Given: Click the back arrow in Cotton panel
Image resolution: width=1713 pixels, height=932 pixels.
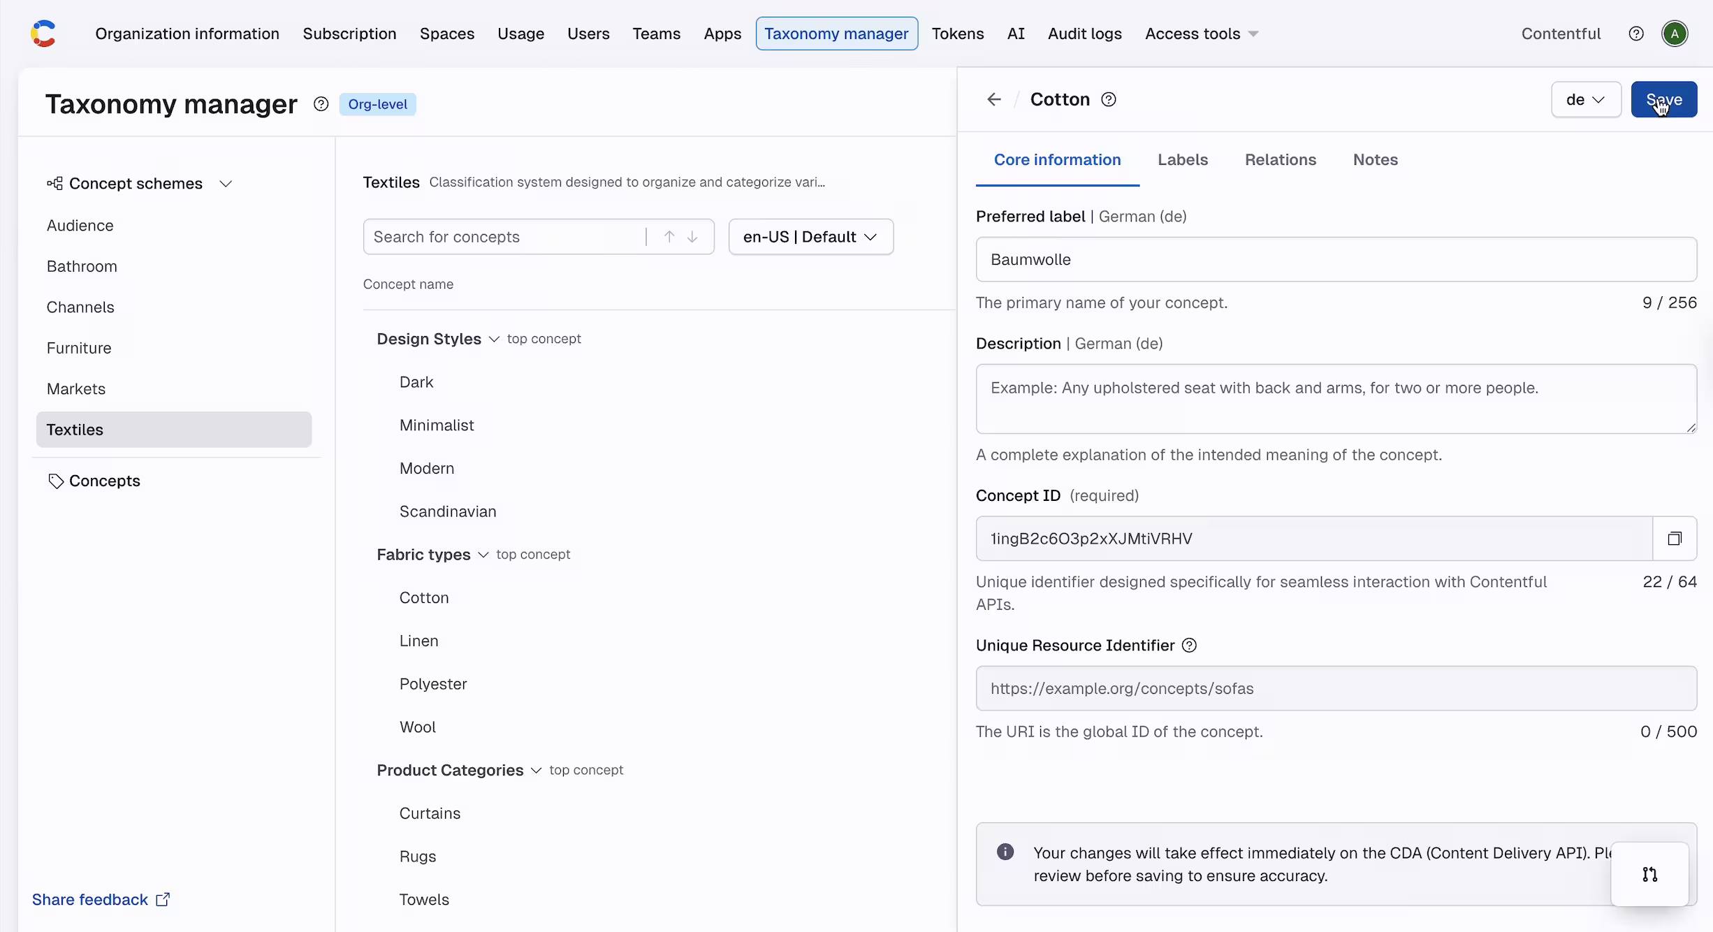Looking at the screenshot, I should 993,99.
